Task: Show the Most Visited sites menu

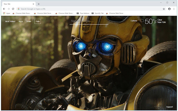Action: click(10, 21)
